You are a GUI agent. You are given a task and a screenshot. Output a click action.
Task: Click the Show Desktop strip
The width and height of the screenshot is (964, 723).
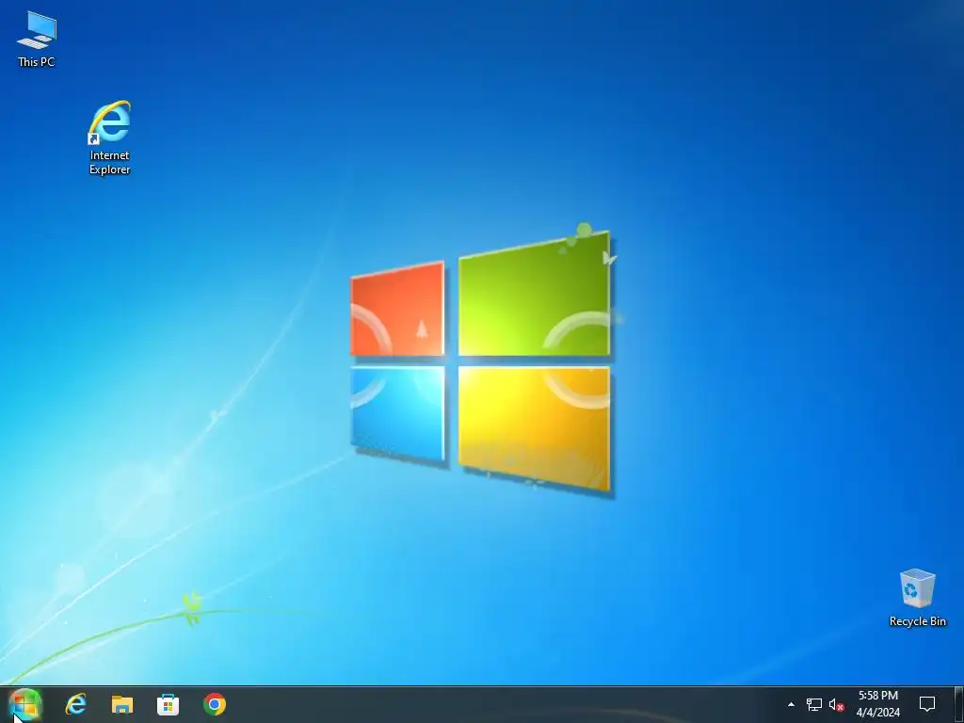point(959,704)
